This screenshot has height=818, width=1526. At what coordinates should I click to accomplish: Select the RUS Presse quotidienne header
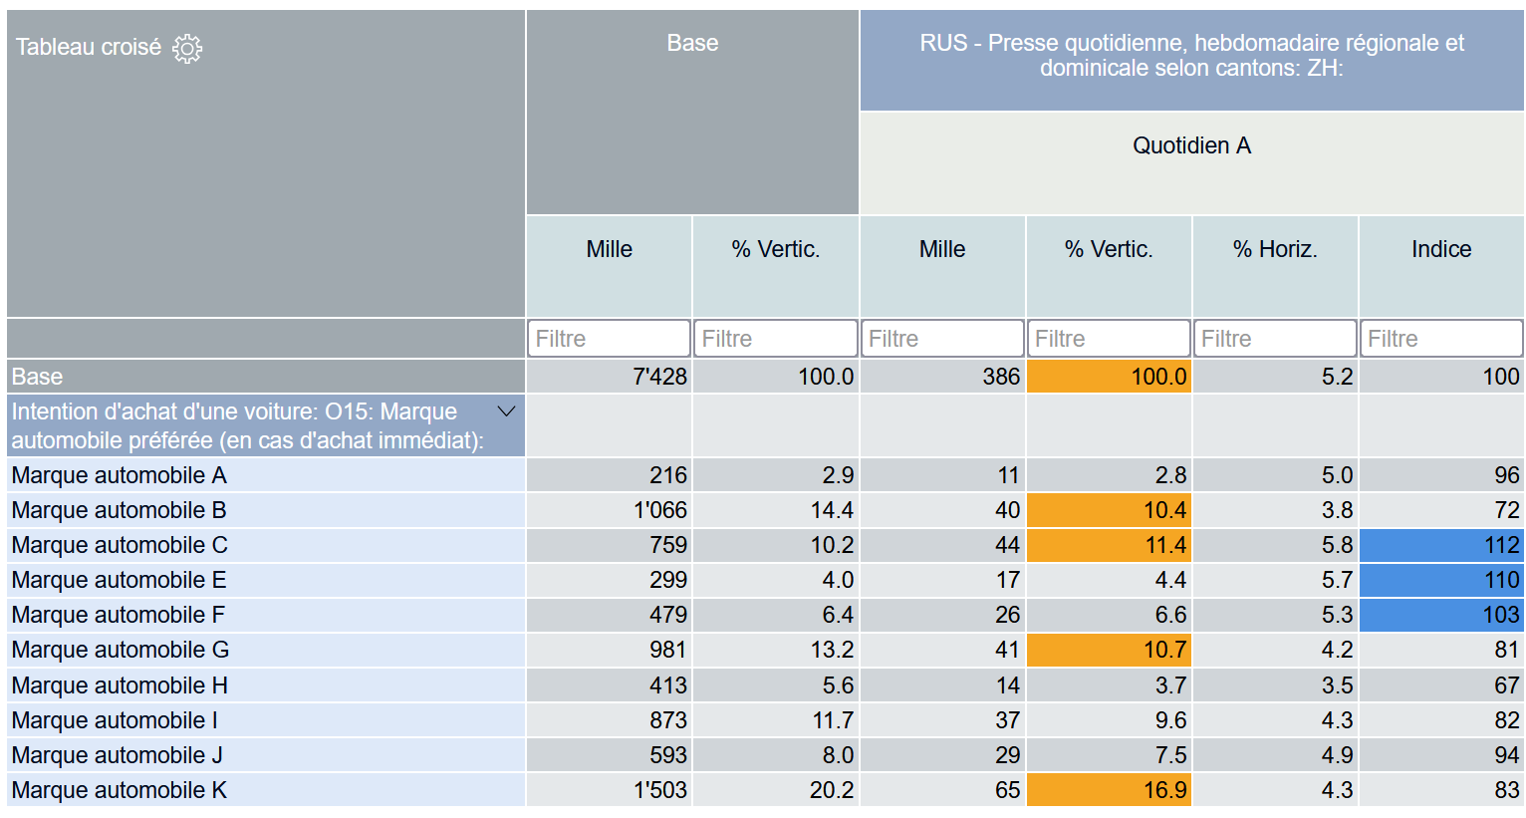[x=1191, y=56]
